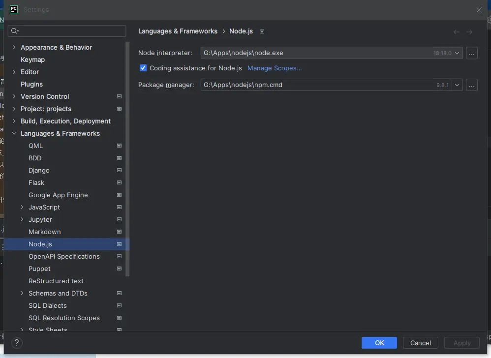The width and height of the screenshot is (491, 358).
Task: Expand the Version Control section
Action: (14, 96)
